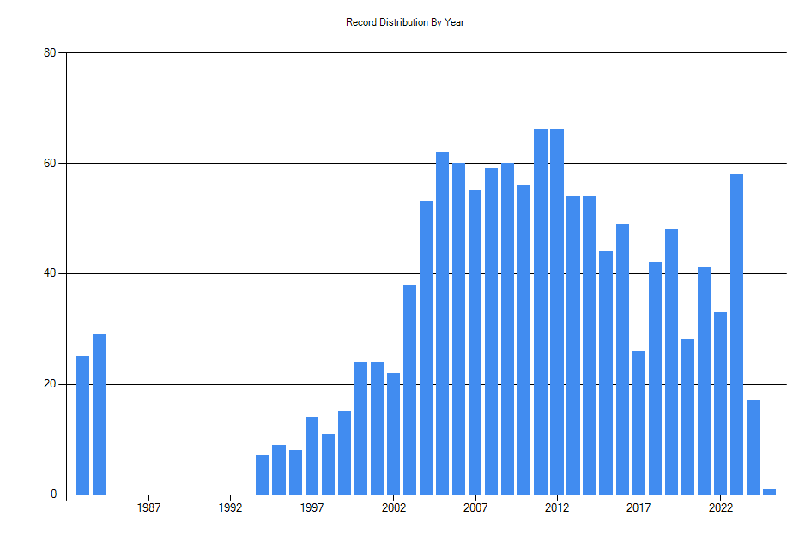Select the bar for year 1998

pyautogui.click(x=328, y=464)
